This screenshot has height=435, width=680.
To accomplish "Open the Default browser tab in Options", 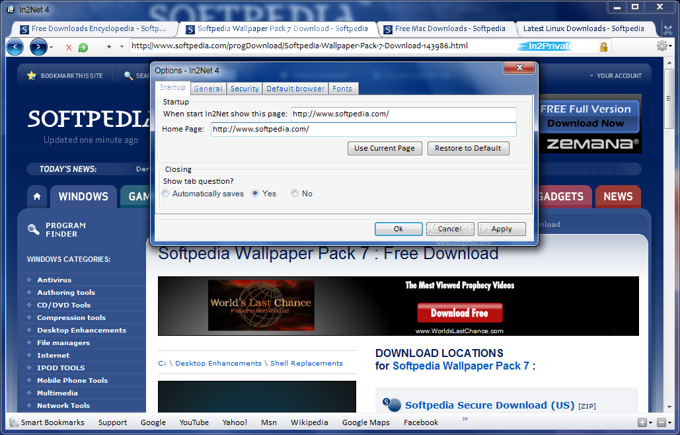I will tap(295, 89).
